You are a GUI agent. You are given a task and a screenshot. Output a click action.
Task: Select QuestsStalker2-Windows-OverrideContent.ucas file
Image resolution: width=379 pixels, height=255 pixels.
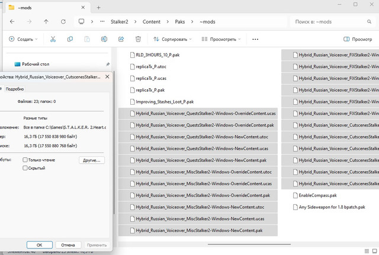tap(198, 114)
